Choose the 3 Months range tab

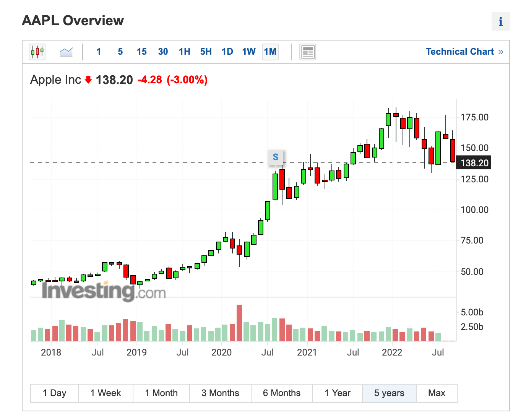[x=220, y=393]
